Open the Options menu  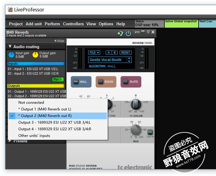(x=106, y=24)
